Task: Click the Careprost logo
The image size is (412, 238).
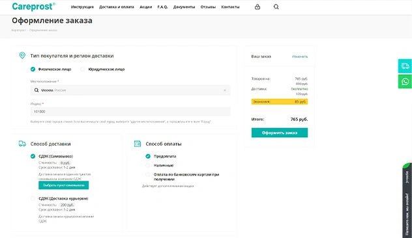Action: (x=34, y=7)
